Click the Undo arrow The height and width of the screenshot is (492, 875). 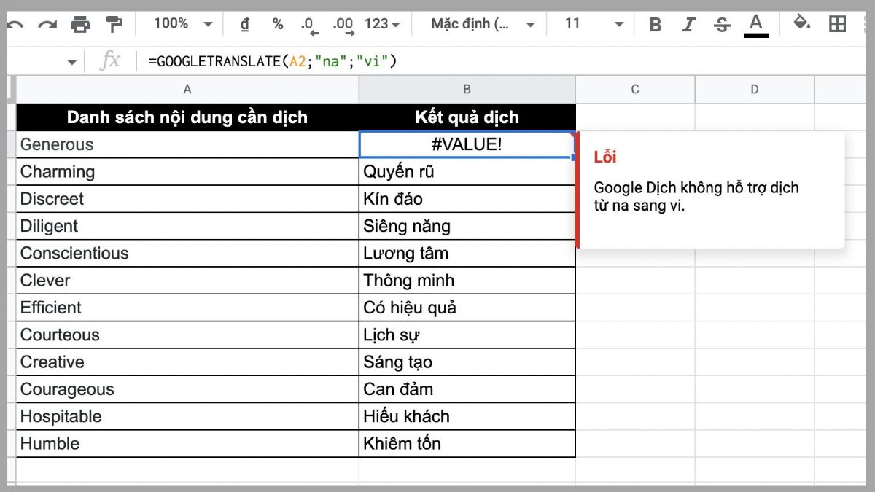point(15,23)
